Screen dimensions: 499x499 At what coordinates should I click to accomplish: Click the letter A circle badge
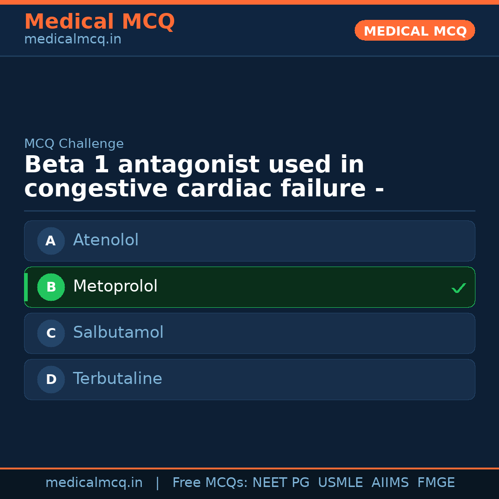point(51,241)
